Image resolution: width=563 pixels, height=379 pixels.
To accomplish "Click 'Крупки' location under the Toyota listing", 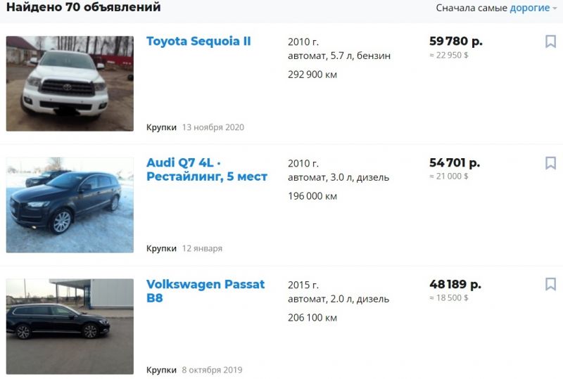I will [161, 127].
